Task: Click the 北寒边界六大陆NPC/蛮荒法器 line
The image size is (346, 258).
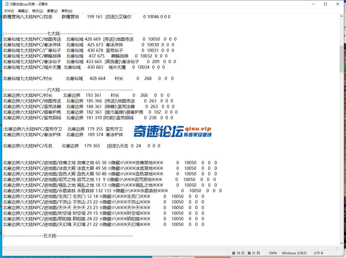Action: [x=89, y=106]
